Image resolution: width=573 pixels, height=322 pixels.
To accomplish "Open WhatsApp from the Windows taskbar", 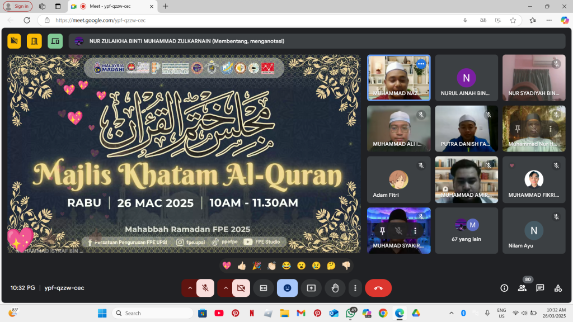I will (351, 313).
